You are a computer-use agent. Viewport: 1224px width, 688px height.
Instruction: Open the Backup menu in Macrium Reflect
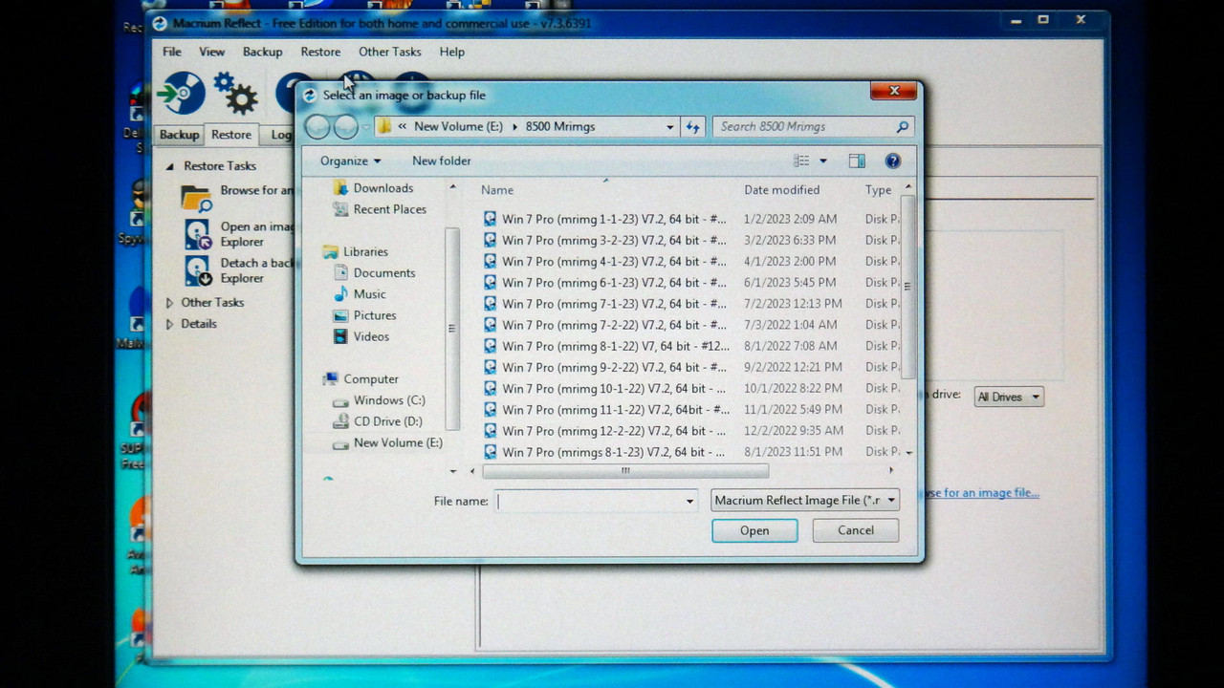coord(262,52)
